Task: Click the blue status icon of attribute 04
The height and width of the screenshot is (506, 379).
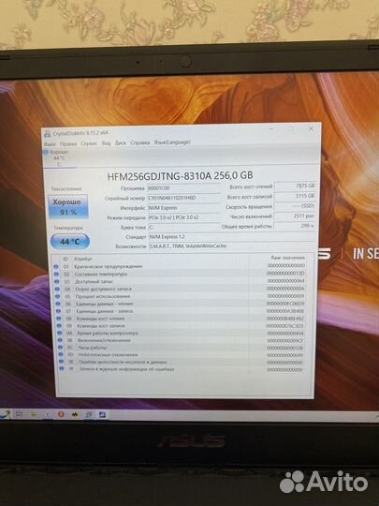Action: tap(57, 289)
